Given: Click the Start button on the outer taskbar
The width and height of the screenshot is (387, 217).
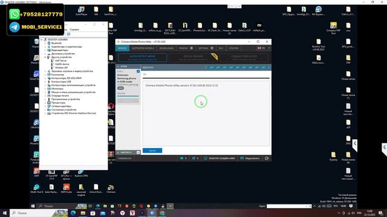Looking at the screenshot, I should coord(5,213).
